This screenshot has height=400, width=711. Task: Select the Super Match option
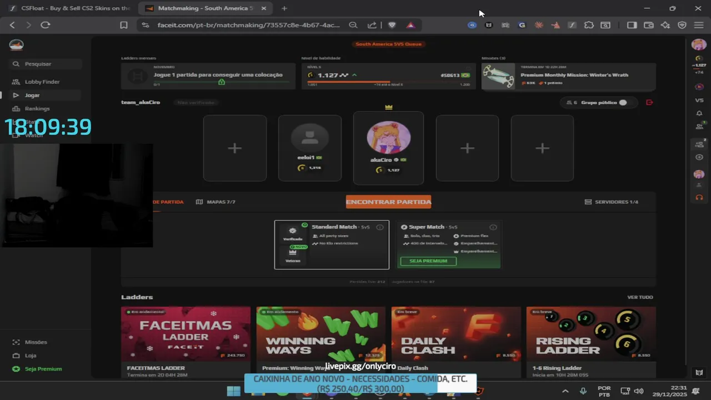tap(448, 244)
